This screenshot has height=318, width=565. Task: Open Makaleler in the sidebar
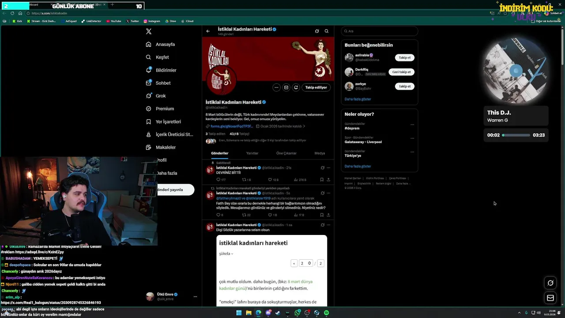pyautogui.click(x=161, y=147)
